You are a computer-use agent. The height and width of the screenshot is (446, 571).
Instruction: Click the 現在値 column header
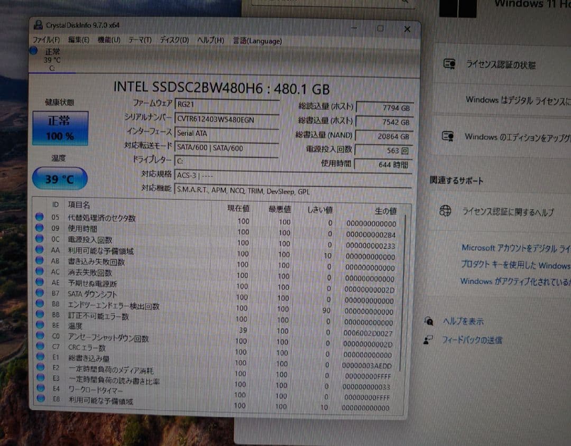(x=238, y=208)
